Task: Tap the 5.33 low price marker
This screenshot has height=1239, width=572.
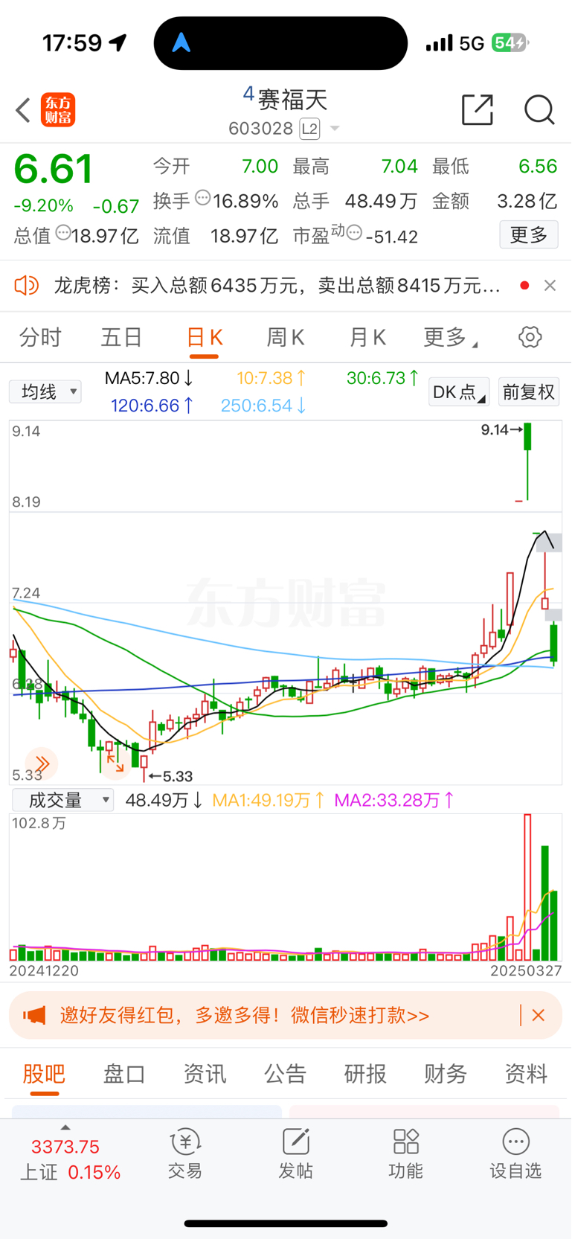Action: (x=170, y=776)
